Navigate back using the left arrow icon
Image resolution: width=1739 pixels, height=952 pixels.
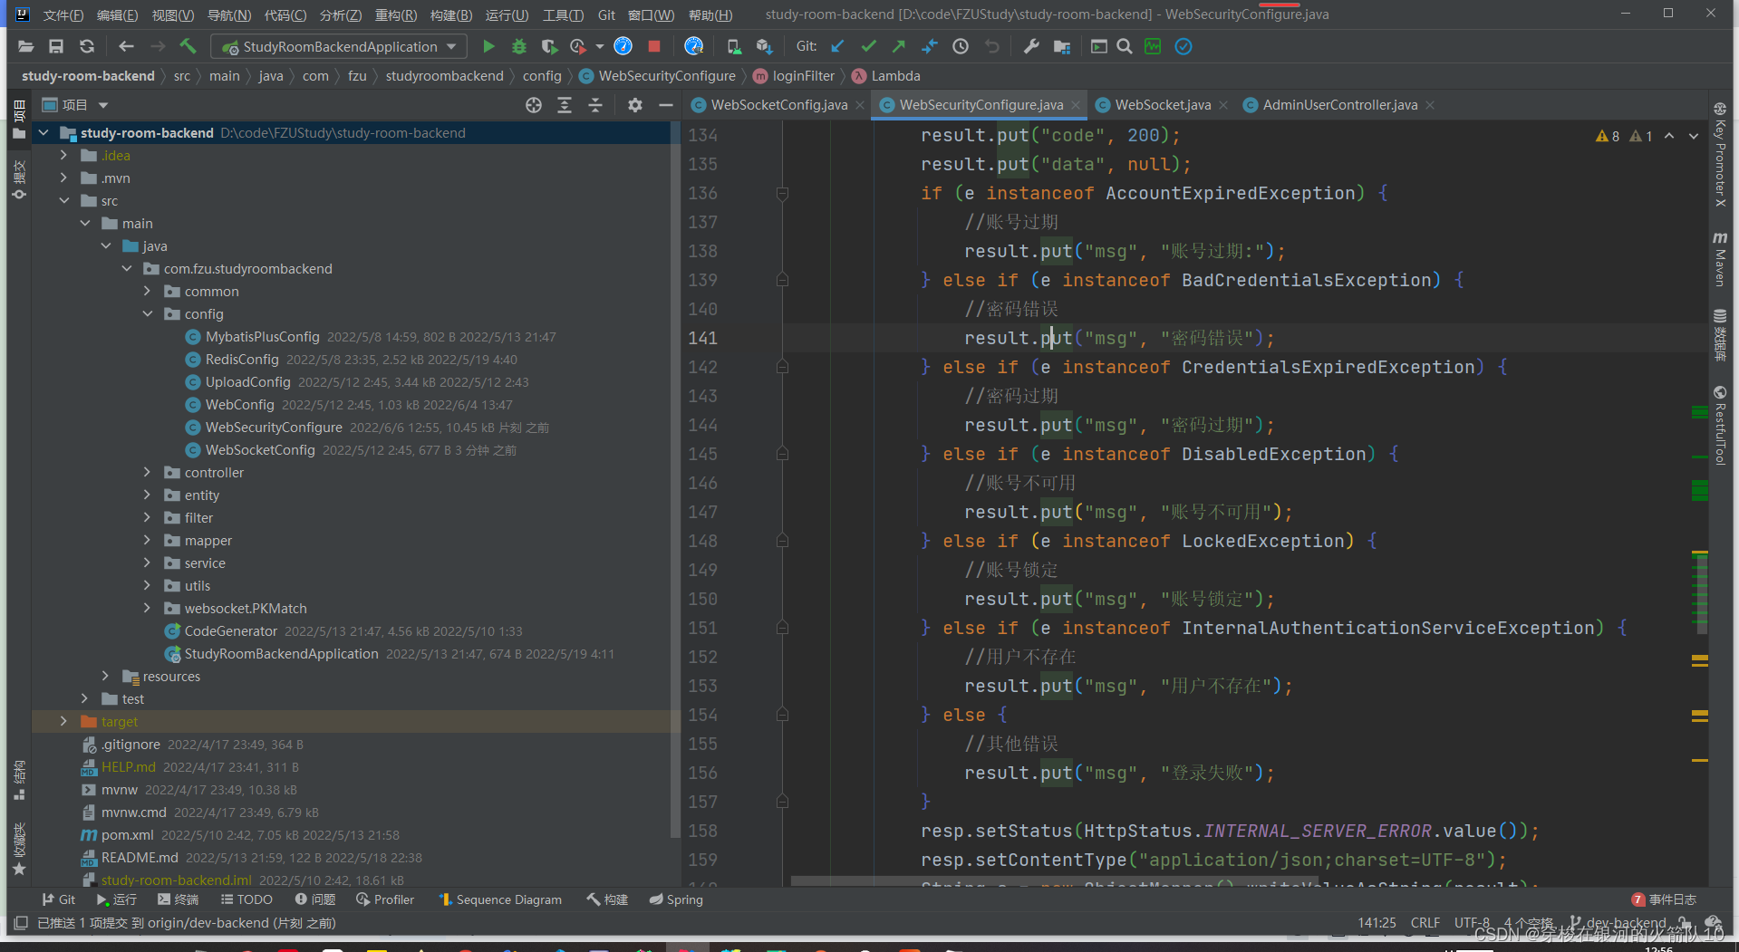coord(126,46)
